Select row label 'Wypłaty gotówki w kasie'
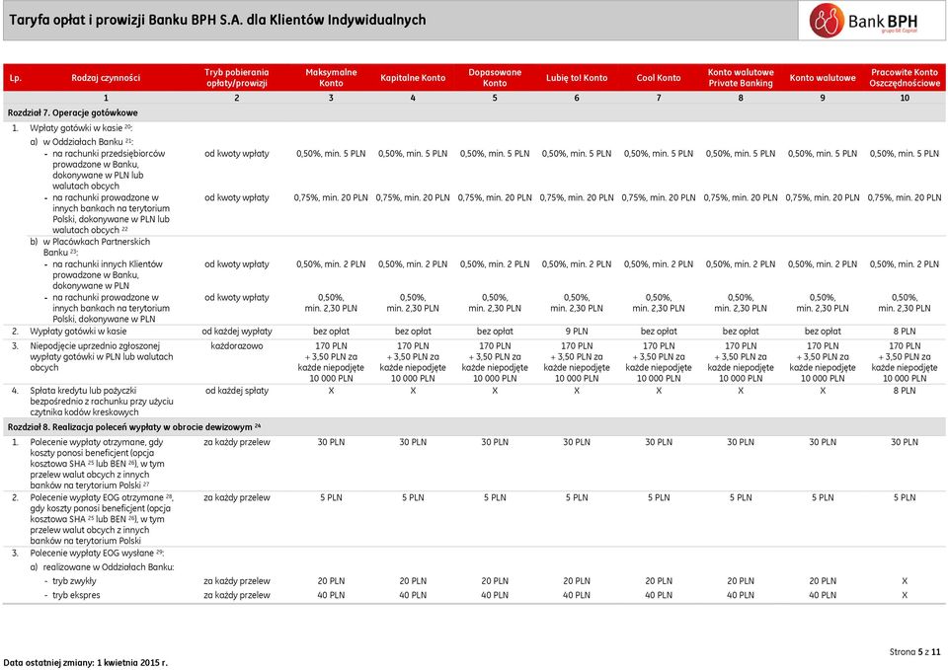 [x=78, y=332]
